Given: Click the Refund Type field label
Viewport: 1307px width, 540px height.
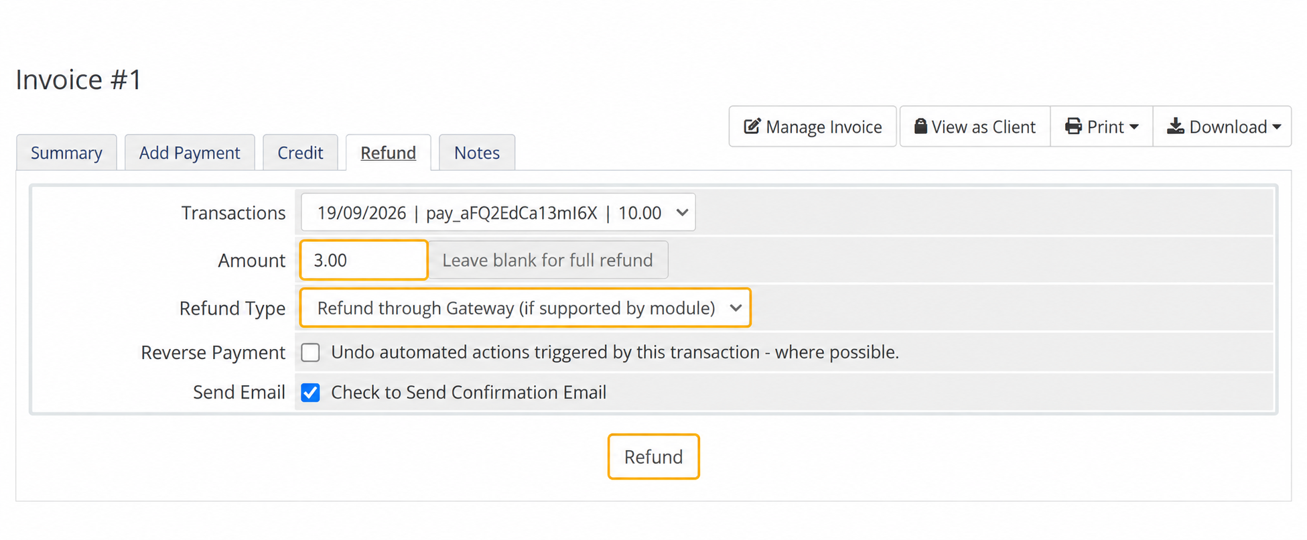Looking at the screenshot, I should tap(232, 308).
